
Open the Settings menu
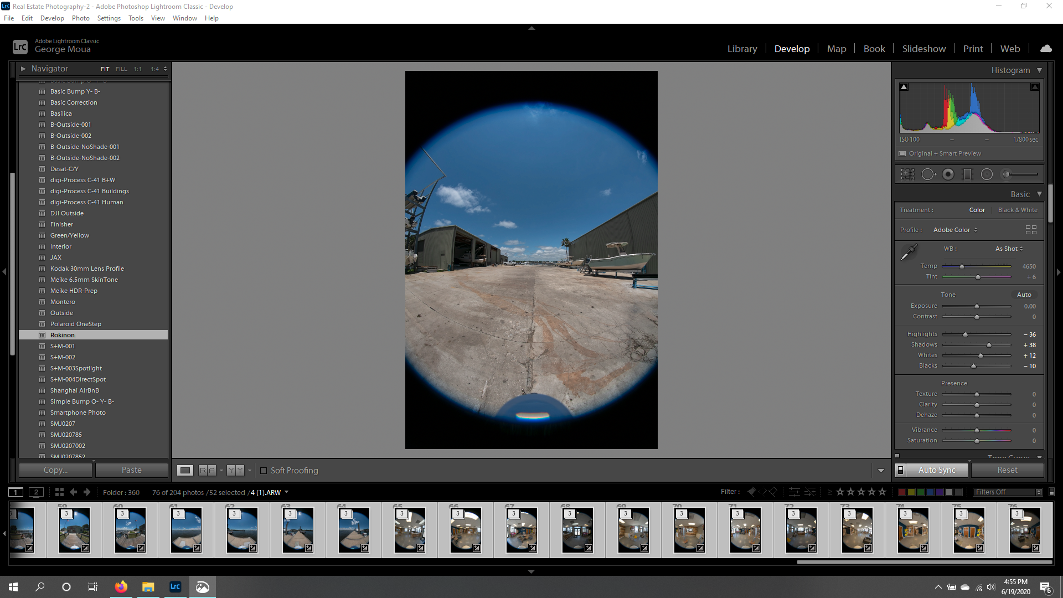tap(109, 18)
